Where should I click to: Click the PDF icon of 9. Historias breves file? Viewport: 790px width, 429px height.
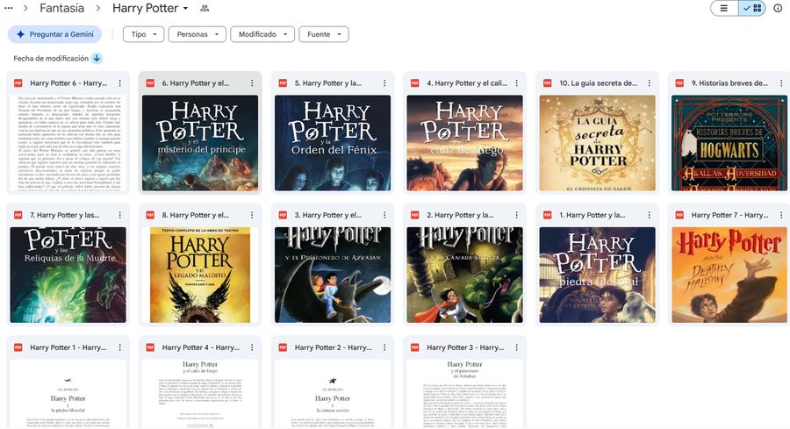[679, 83]
